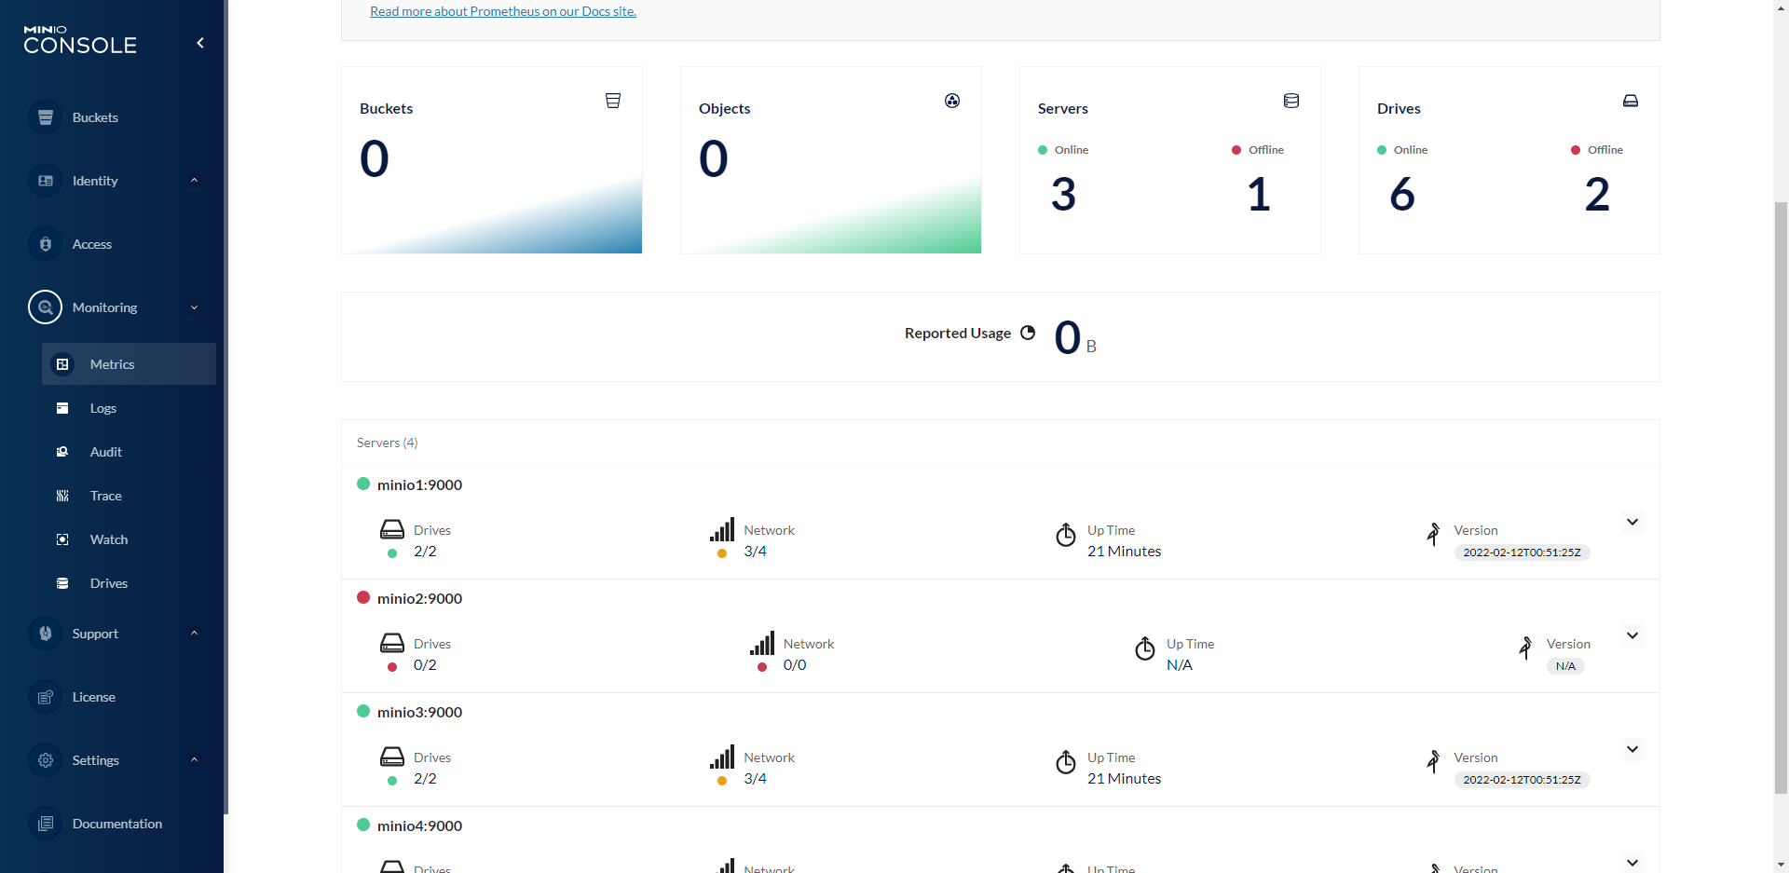This screenshot has width=1789, height=873.
Task: Click the Drives icon in sidebar
Action: tap(62, 583)
